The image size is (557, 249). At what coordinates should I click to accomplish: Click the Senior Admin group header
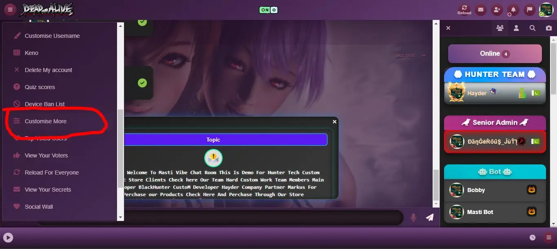[495, 122]
